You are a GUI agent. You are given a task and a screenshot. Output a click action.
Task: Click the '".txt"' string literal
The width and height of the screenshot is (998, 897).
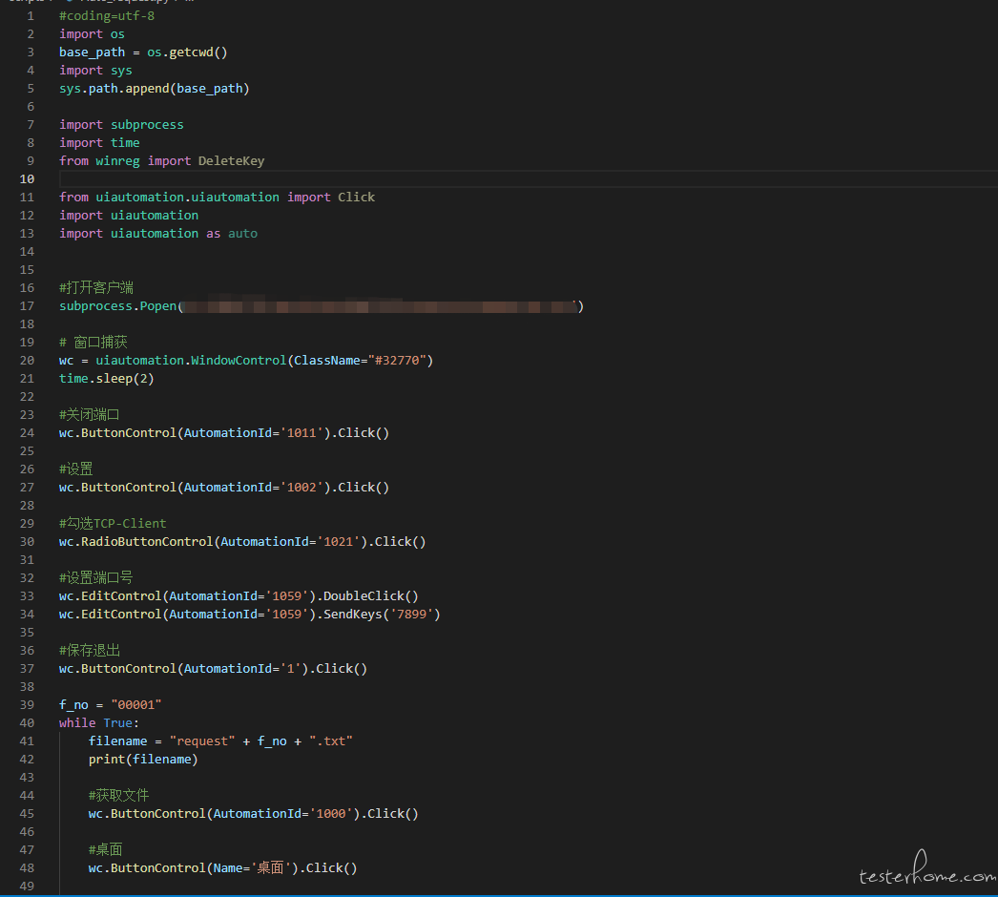[331, 741]
